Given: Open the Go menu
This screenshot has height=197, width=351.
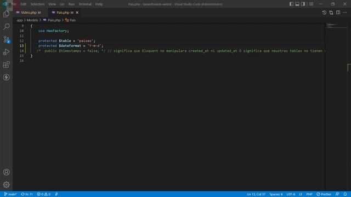Looking at the screenshot, I should point(62,4).
